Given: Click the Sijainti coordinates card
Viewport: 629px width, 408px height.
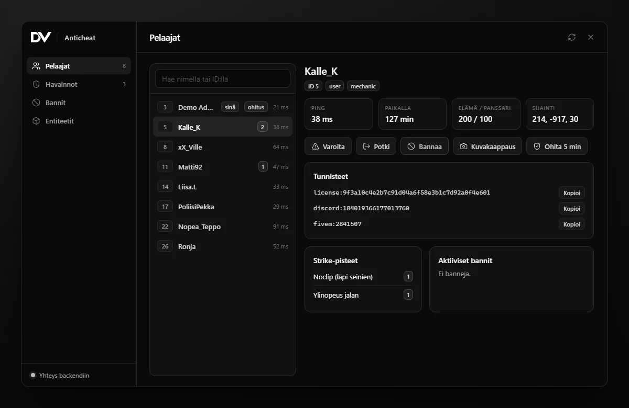Looking at the screenshot, I should point(560,114).
